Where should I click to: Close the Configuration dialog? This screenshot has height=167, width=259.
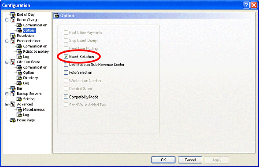coord(254,5)
